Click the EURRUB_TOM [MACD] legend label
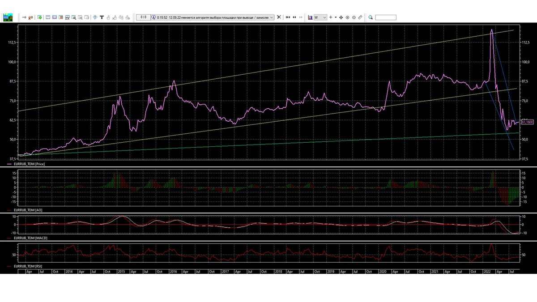The image size is (537, 302). 30,238
